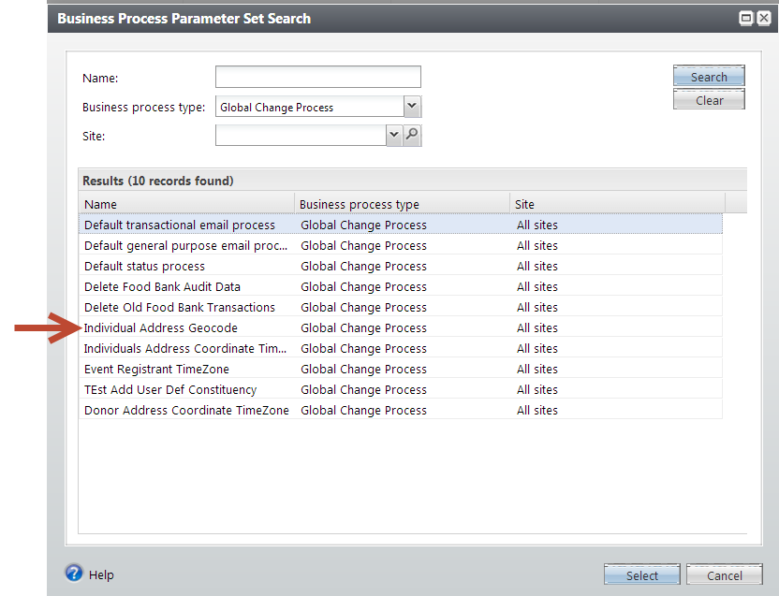Viewport: 779px width, 596px height.
Task: Select Event Registrant TimeZone row
Action: pyautogui.click(x=156, y=370)
